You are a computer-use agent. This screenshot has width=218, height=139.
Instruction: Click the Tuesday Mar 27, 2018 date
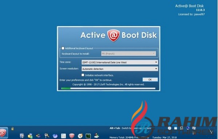165,138
